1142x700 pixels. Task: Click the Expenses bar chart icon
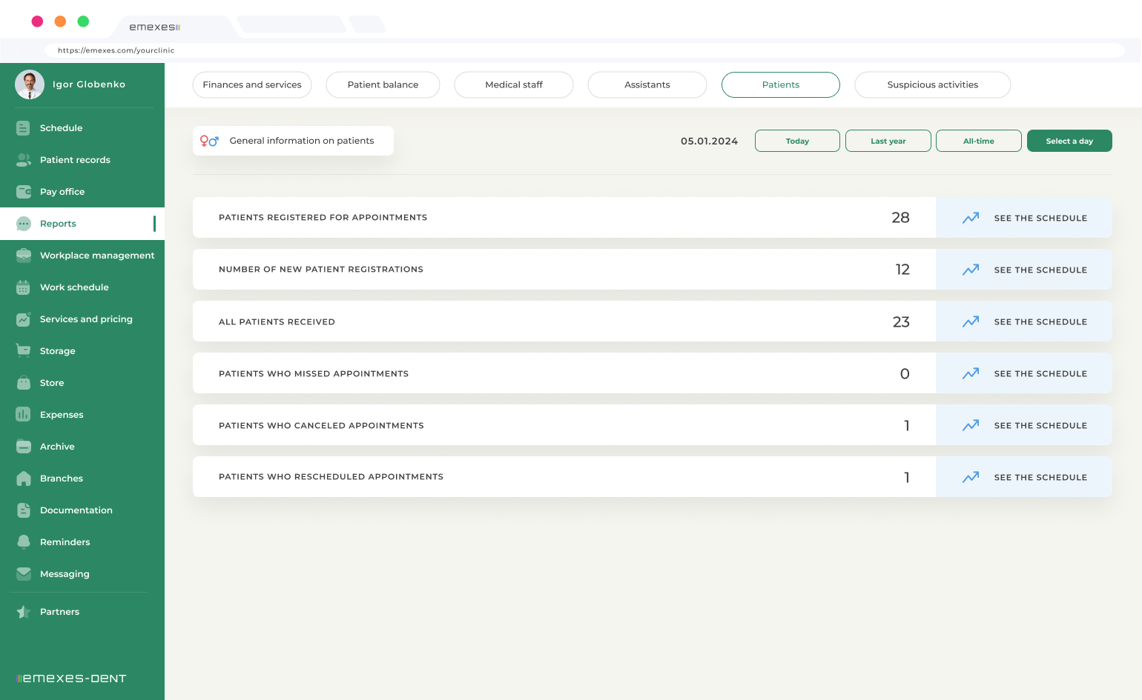(x=23, y=415)
